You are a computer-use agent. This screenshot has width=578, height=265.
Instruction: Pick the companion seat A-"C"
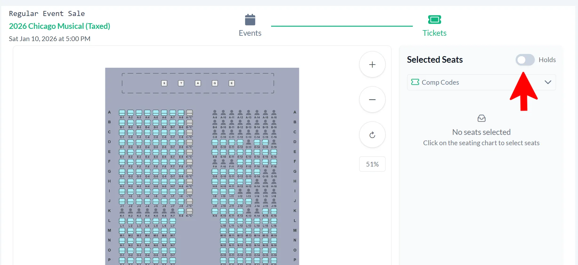coord(189,113)
